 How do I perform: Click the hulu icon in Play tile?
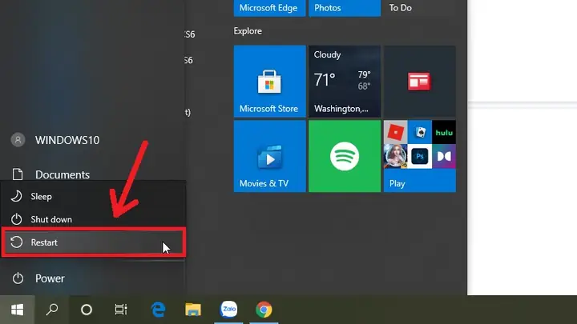(444, 132)
